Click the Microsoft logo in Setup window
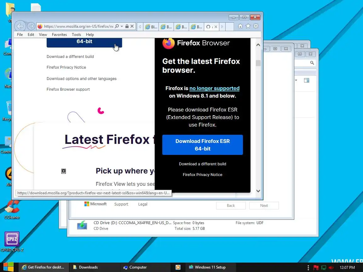 [x=95, y=204]
